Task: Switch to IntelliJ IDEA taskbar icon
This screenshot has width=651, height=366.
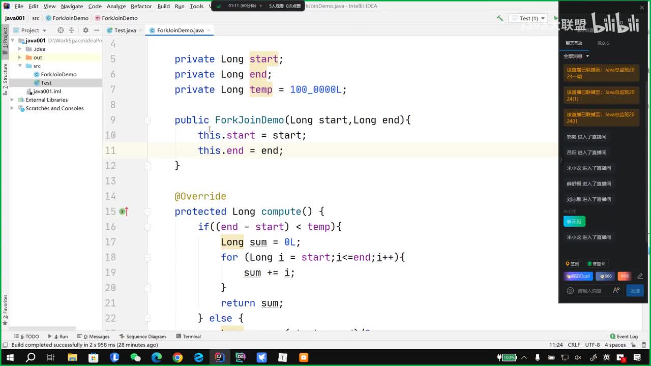Action: click(219, 357)
